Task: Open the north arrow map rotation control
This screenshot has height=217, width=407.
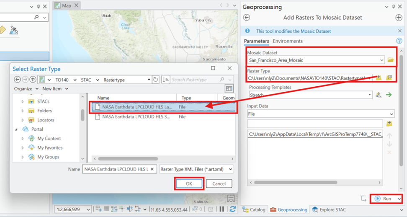Action: pyautogui.click(x=130, y=209)
